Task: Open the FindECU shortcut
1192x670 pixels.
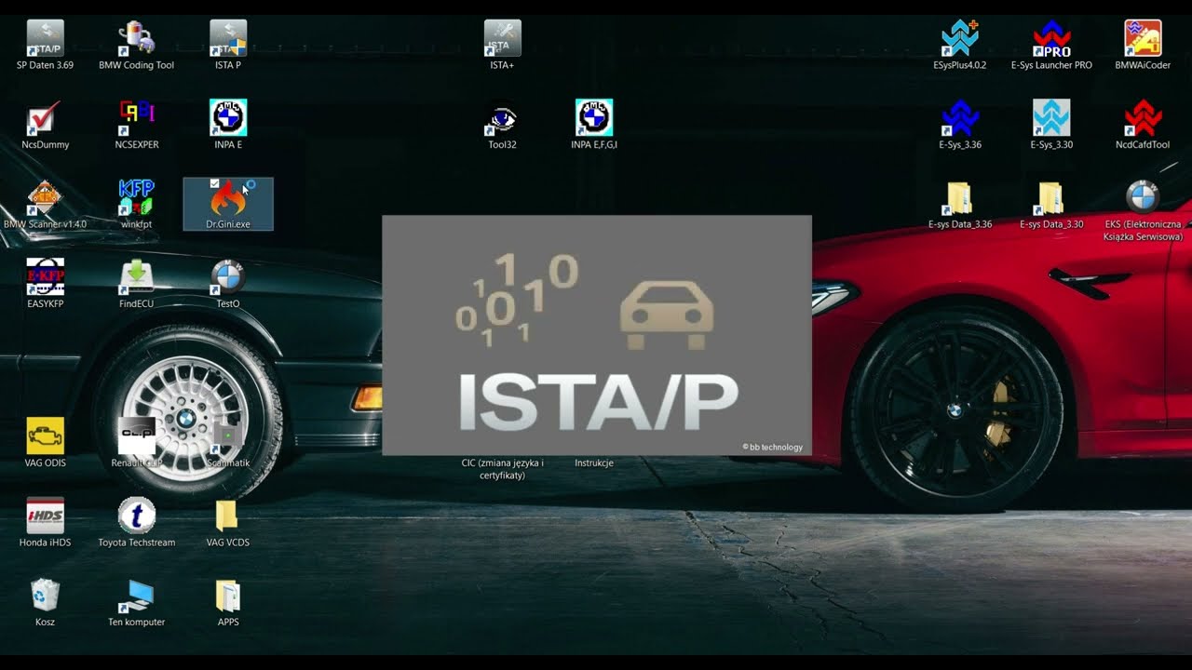Action: (136, 277)
